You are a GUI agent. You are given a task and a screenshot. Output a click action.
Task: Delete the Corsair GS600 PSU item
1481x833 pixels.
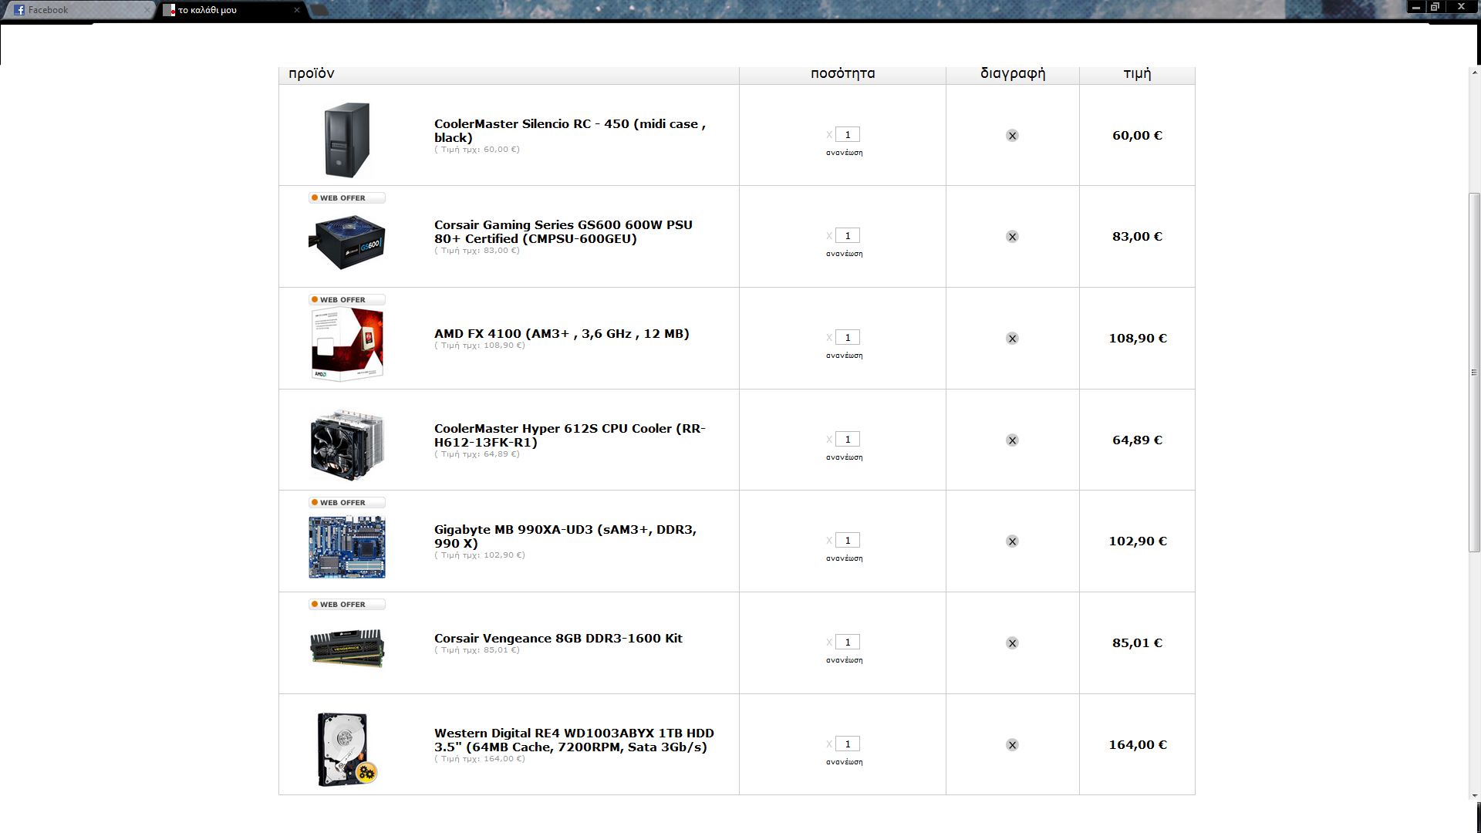tap(1012, 237)
